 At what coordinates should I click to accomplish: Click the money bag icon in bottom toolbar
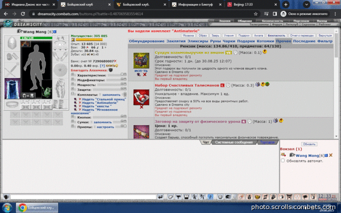(x=249, y=197)
